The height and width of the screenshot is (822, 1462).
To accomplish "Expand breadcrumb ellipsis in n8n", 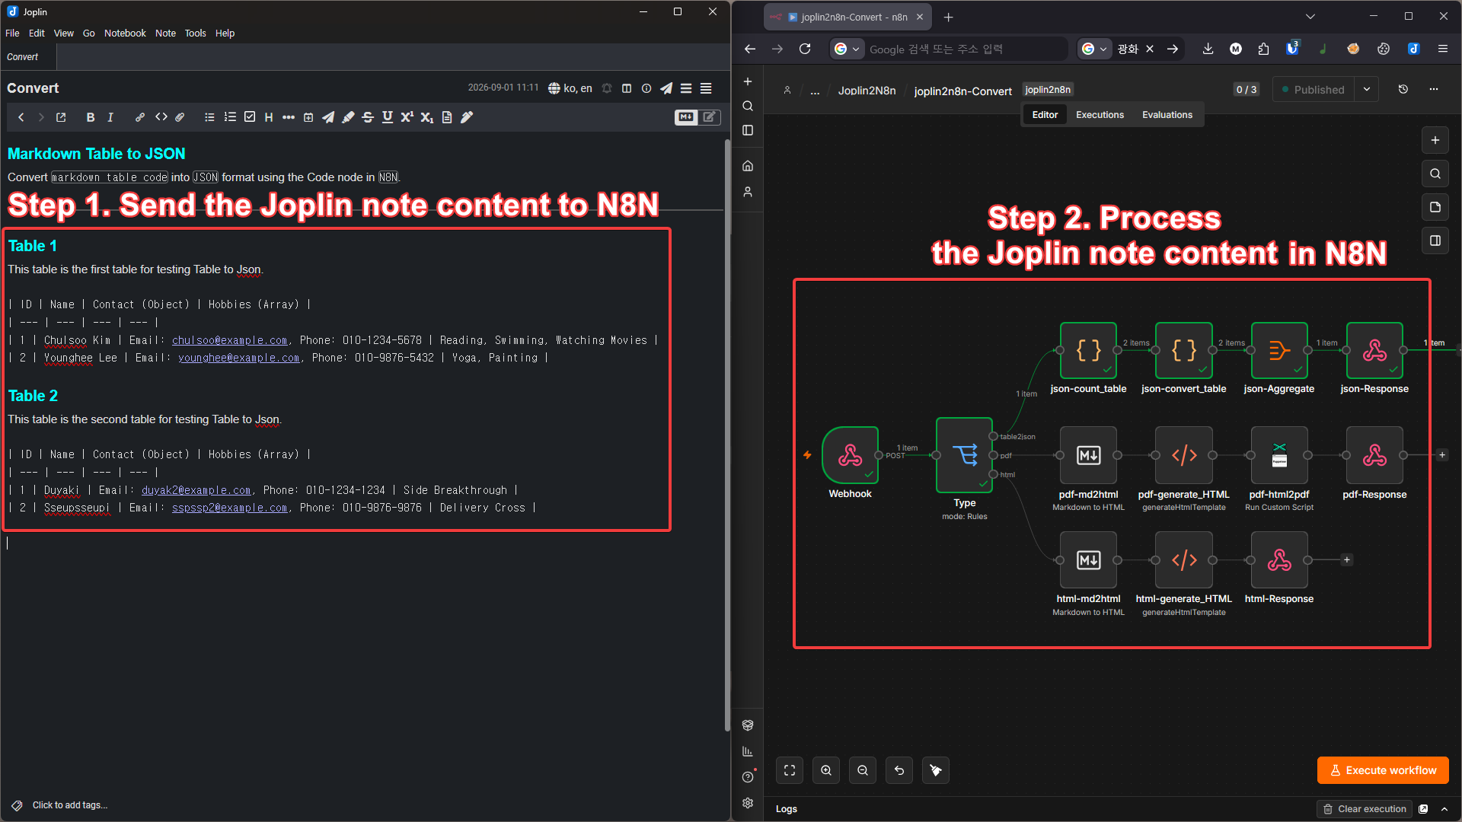I will point(815,91).
